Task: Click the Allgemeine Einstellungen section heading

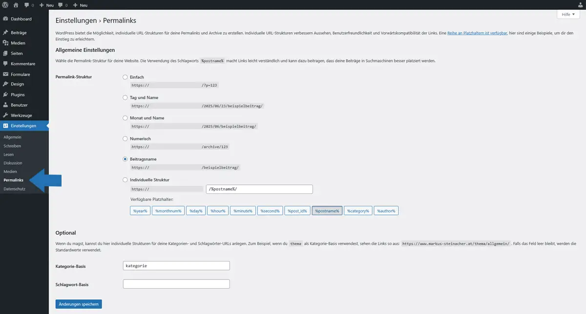Action: click(85, 50)
